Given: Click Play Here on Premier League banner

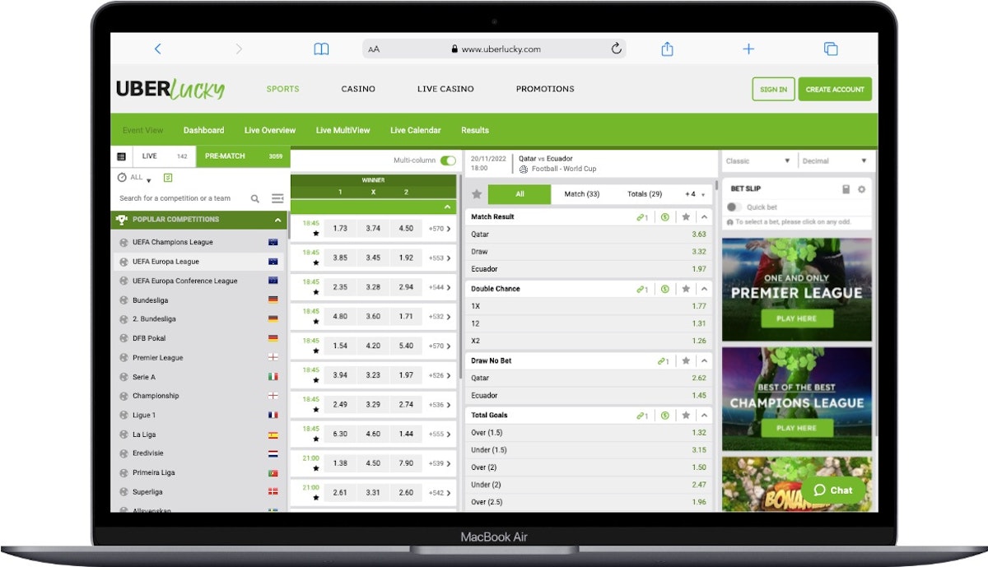Looking at the screenshot, I should [796, 318].
